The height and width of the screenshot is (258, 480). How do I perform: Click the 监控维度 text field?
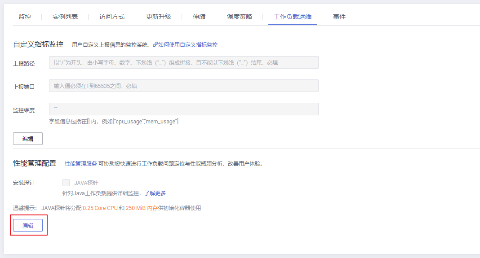[x=183, y=109]
